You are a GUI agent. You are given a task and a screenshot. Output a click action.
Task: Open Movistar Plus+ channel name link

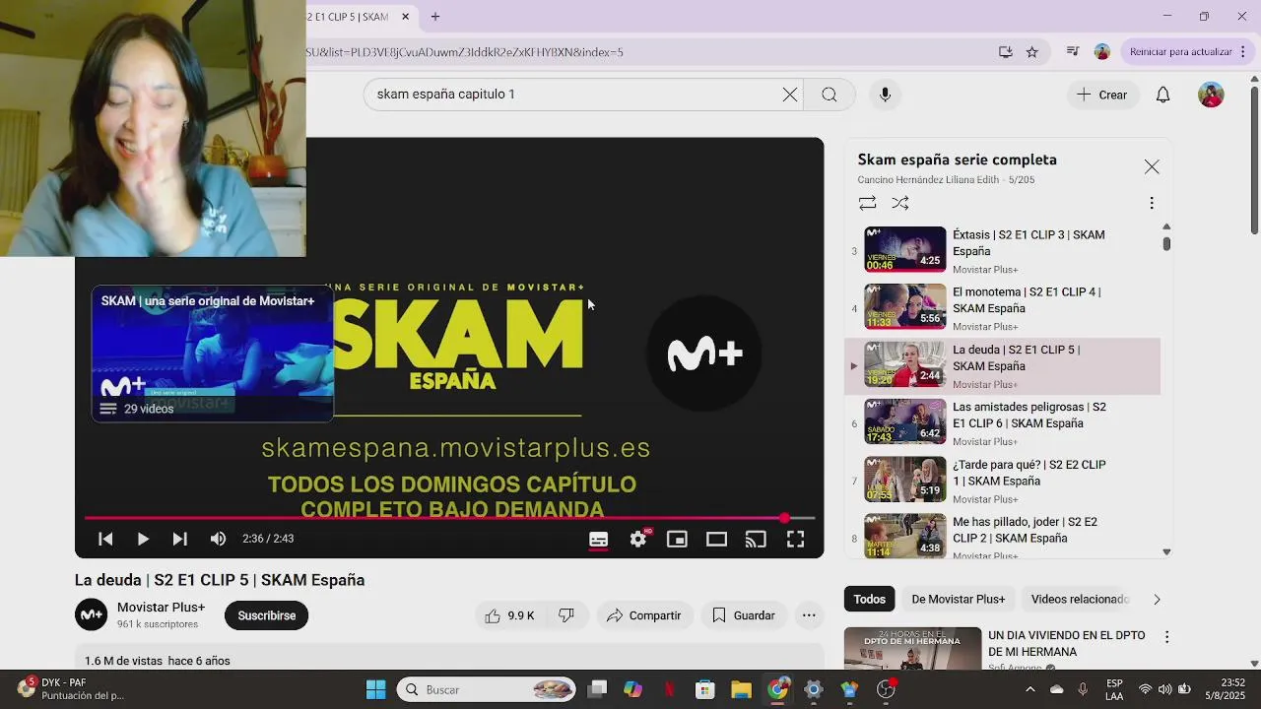(x=161, y=608)
